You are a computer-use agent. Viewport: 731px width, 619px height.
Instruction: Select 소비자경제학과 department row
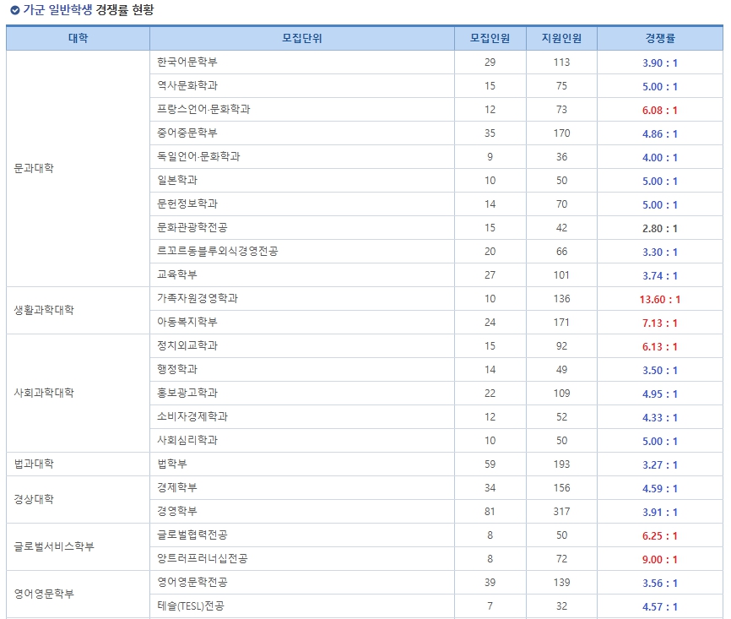tap(436, 417)
